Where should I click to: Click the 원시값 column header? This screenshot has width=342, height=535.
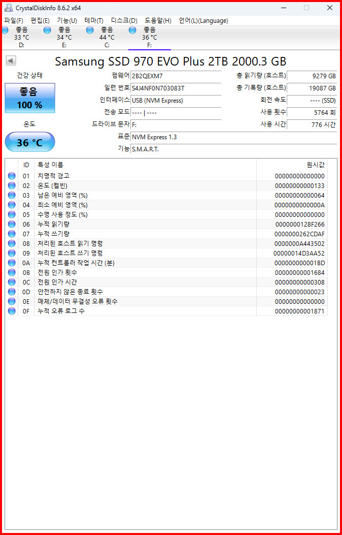292,165
